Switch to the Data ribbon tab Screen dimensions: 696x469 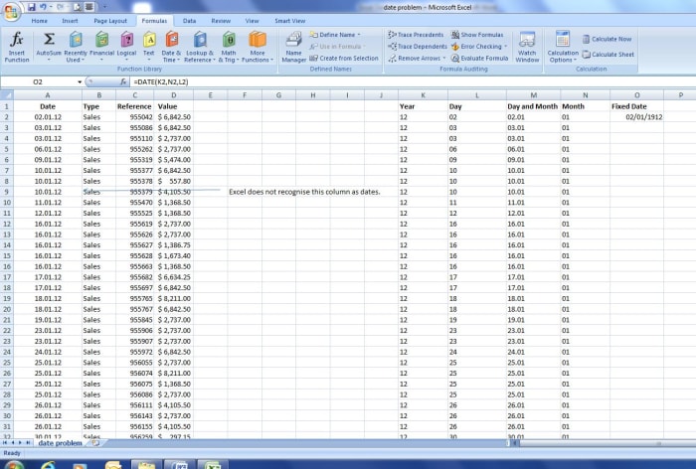click(189, 20)
